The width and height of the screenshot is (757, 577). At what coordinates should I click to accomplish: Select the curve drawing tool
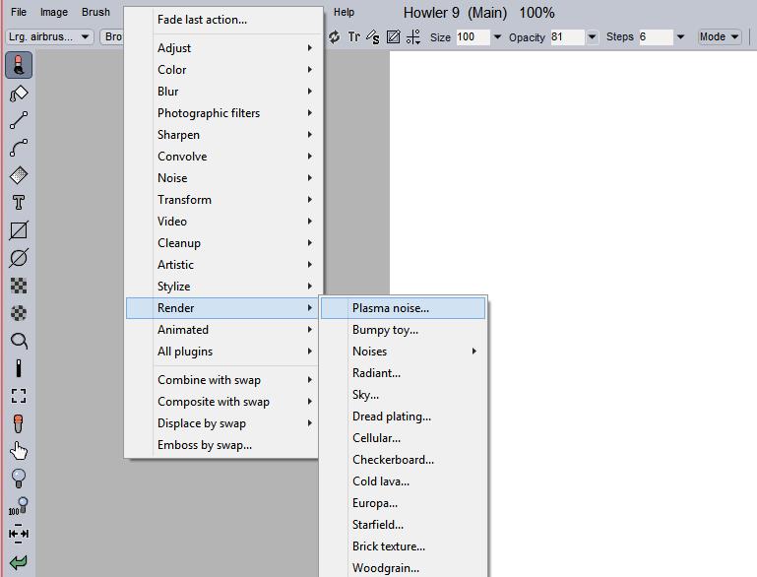pos(19,149)
